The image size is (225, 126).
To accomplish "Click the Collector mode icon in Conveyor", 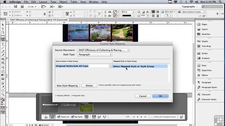I will 46,117.
